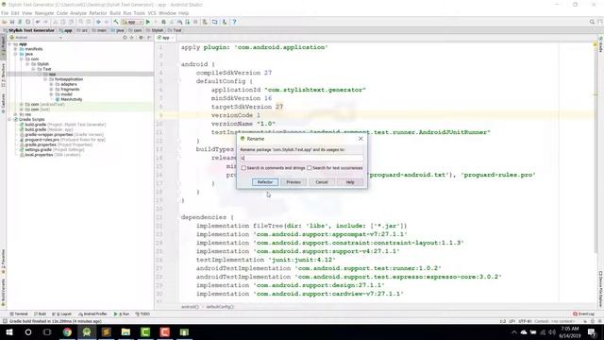The image size is (604, 340).
Task: Enable Search for text occurrences checkbox
Action: pyautogui.click(x=310, y=168)
